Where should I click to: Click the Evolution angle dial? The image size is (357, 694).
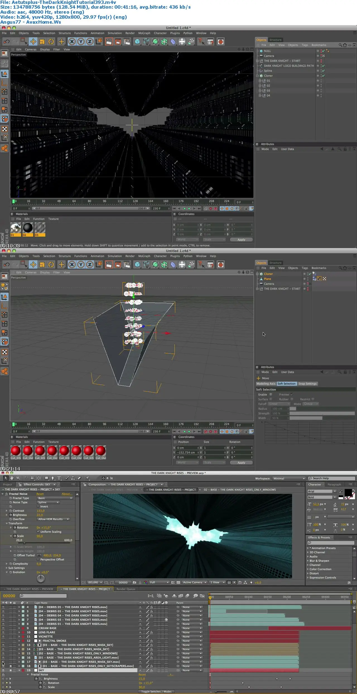(x=41, y=579)
